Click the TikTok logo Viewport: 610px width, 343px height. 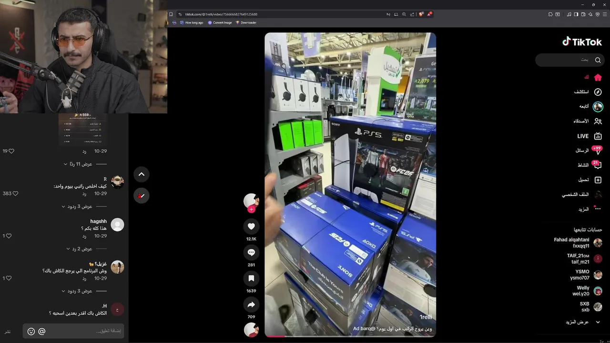(x=582, y=42)
